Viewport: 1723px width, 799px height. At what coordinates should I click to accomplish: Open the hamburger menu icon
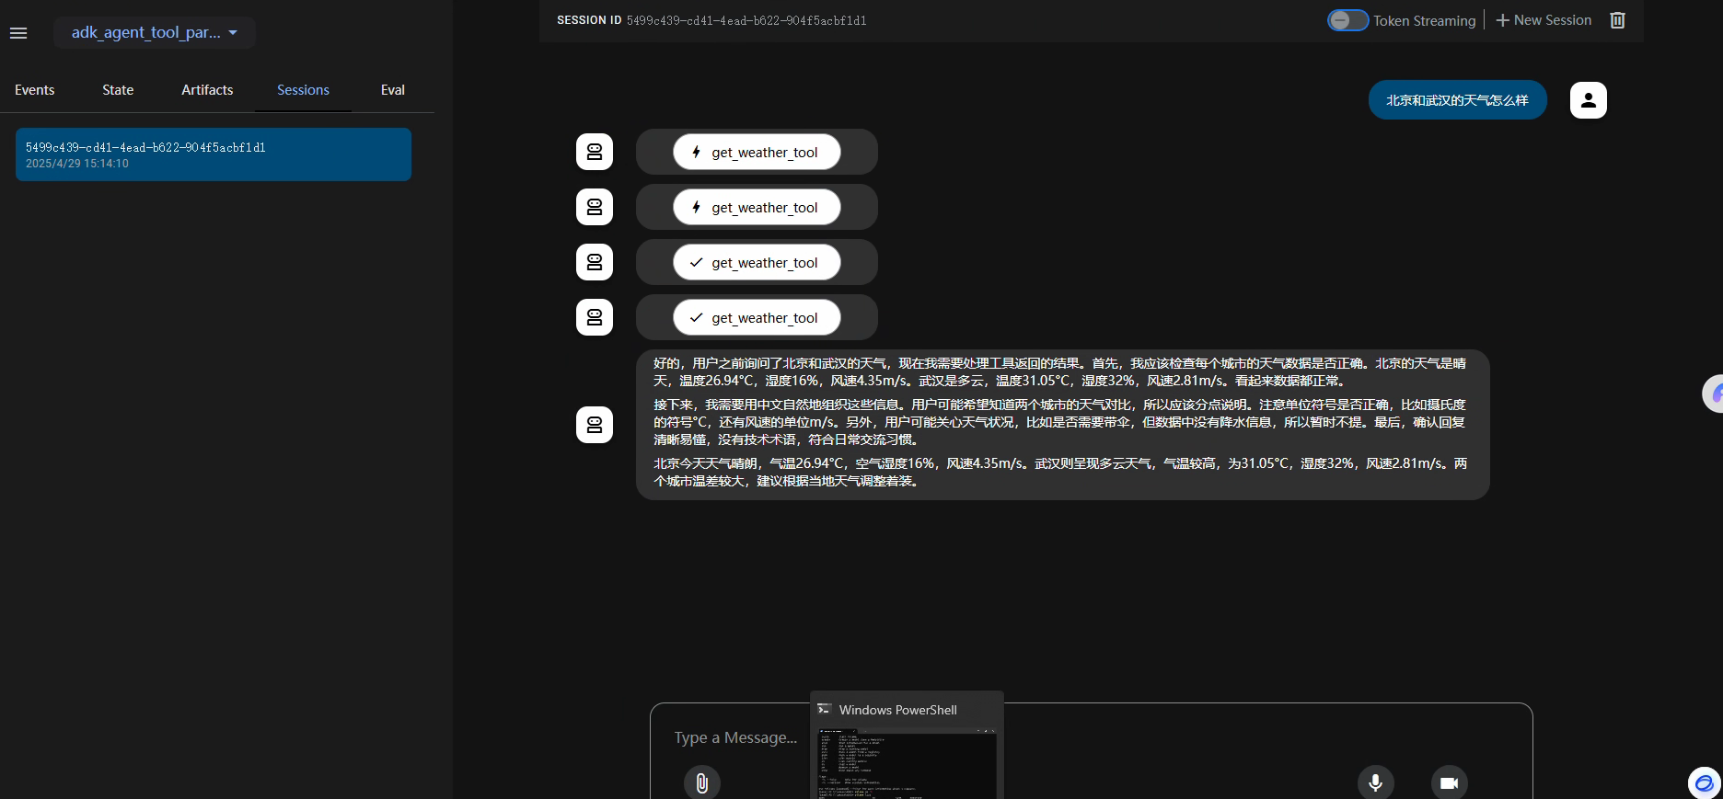(x=18, y=33)
